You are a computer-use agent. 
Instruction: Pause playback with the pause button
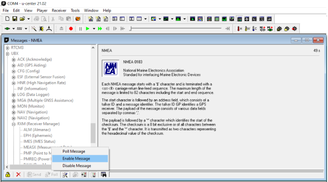80,29
